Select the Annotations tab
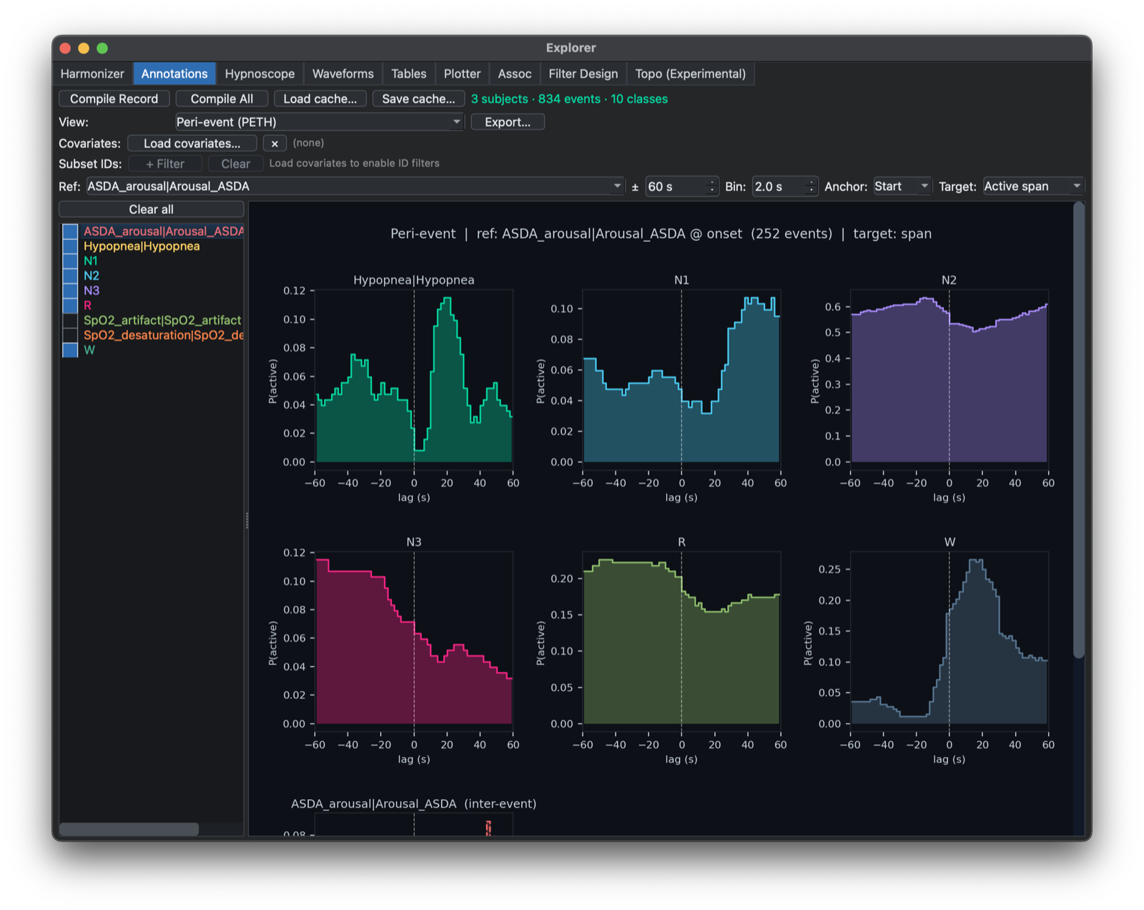This screenshot has height=910, width=1144. 174,74
